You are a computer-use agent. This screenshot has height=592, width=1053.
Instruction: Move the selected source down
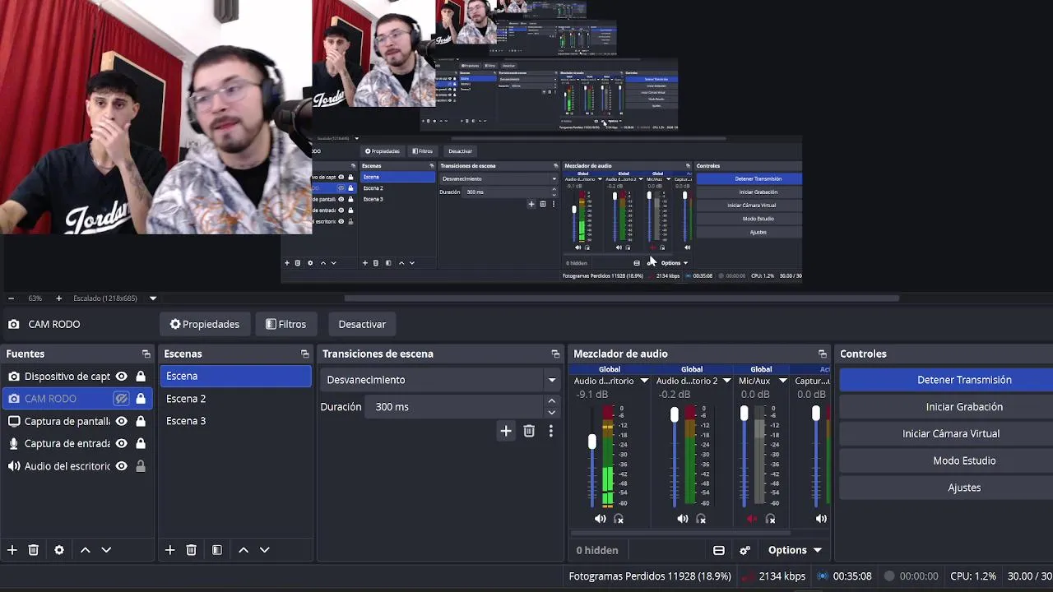(106, 550)
